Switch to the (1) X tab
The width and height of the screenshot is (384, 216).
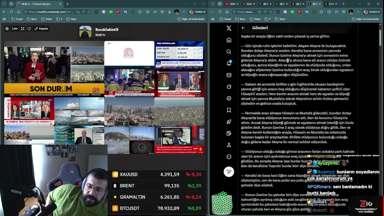pyautogui.click(x=331, y=4)
